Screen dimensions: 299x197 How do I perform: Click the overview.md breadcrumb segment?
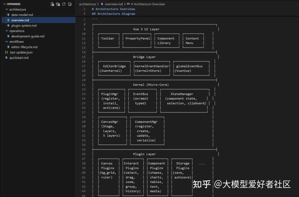pos(114,4)
